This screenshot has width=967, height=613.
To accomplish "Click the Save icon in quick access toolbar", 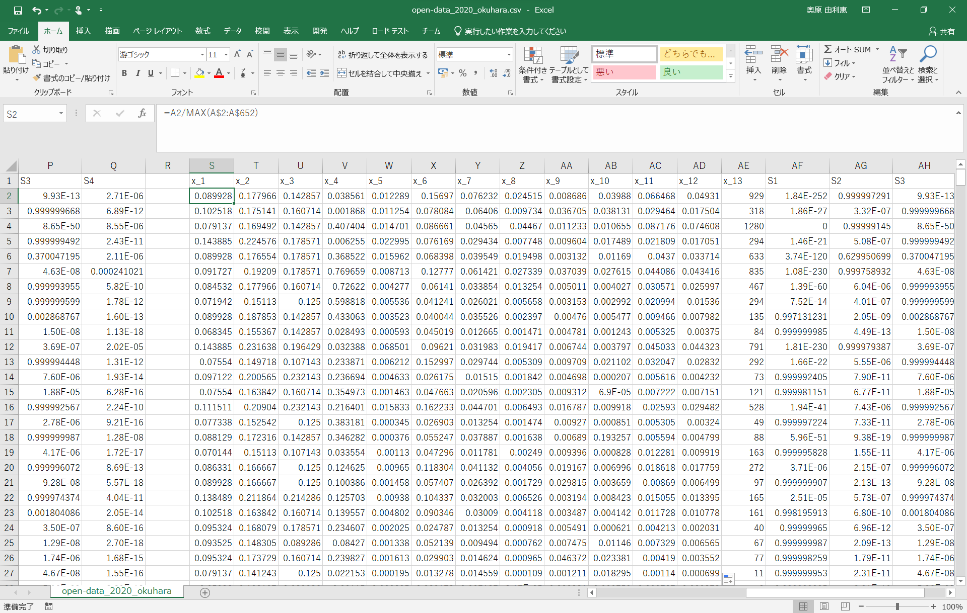I will pos(18,10).
